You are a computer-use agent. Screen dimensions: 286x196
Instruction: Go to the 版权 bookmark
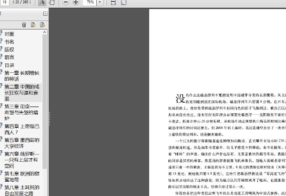(10, 49)
